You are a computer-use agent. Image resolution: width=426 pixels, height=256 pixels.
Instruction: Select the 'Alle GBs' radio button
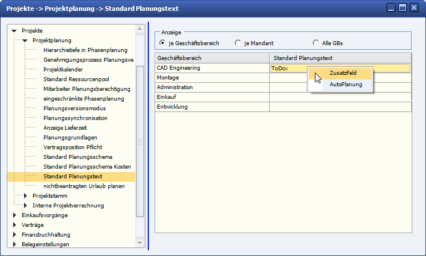click(x=315, y=43)
